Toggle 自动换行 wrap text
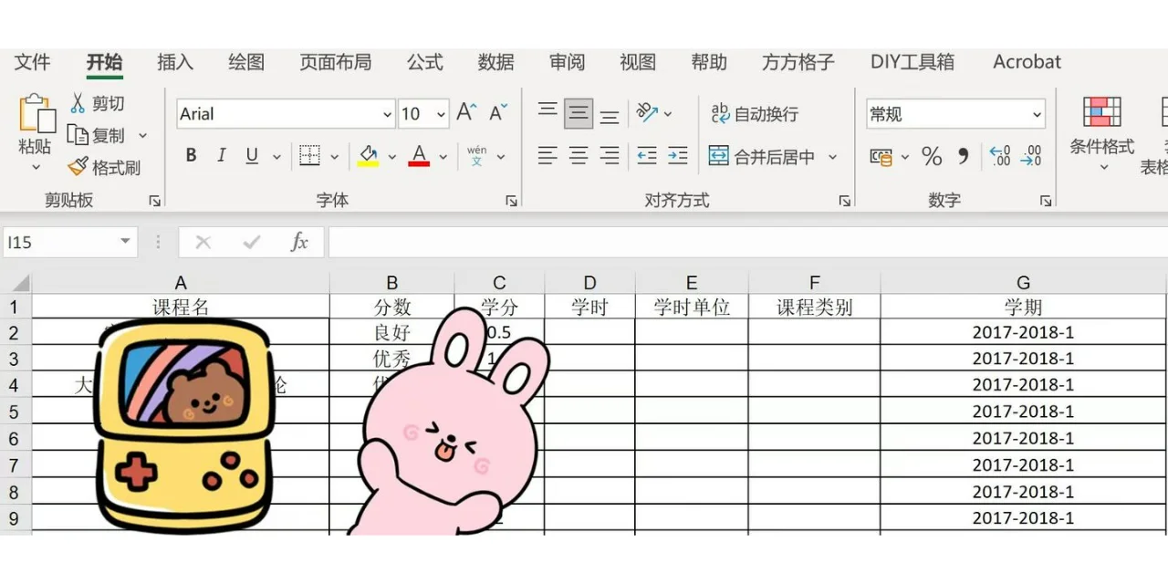 point(755,114)
